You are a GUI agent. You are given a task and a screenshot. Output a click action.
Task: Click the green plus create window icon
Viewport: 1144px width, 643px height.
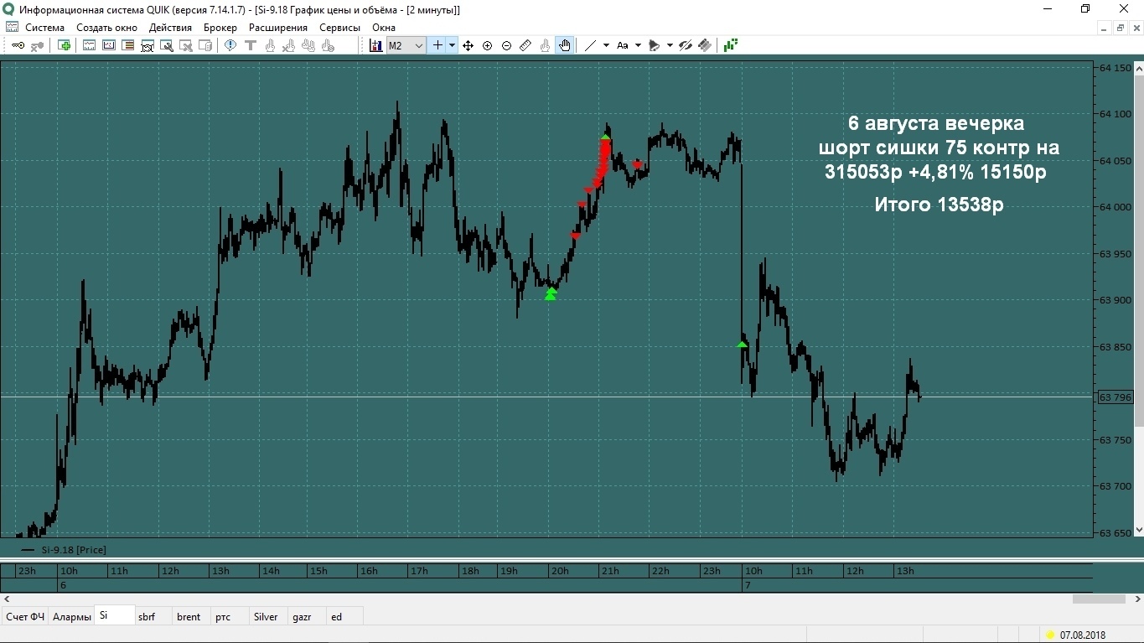pos(65,45)
